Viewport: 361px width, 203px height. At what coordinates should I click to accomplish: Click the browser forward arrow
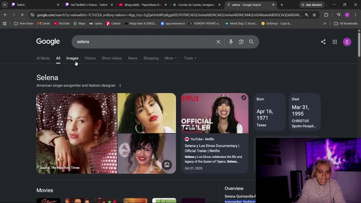point(14,15)
